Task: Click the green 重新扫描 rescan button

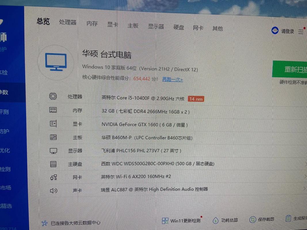Action: (x=289, y=69)
